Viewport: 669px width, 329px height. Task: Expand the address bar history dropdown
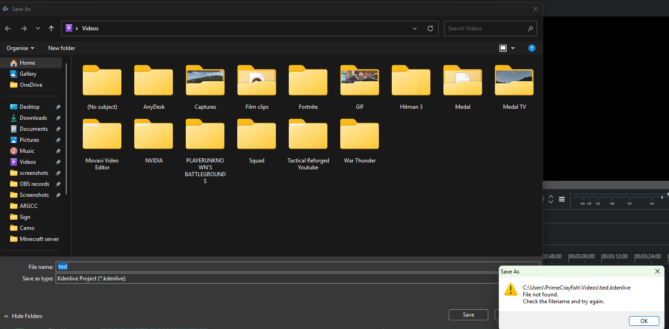[x=415, y=28]
